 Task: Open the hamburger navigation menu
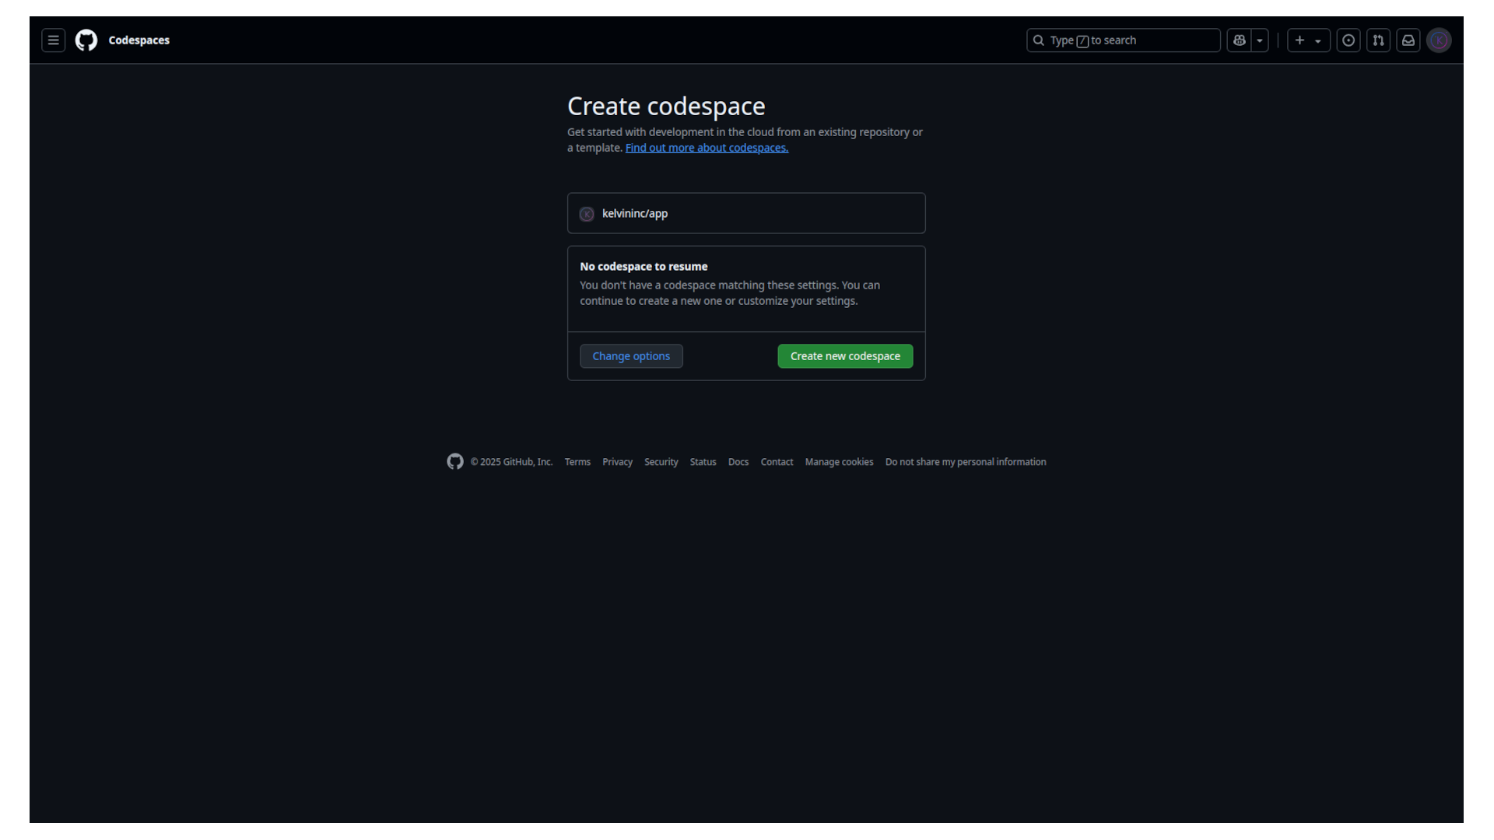pyautogui.click(x=53, y=40)
